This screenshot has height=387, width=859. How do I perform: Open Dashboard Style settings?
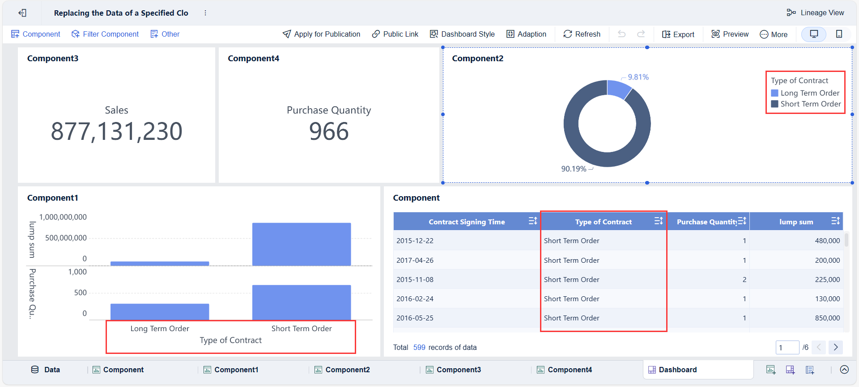462,34
